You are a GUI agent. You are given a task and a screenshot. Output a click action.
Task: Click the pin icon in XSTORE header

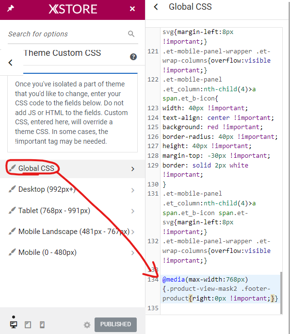(x=10, y=9)
